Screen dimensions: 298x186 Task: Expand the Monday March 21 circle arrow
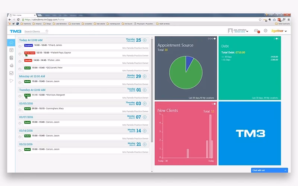[x=145, y=144]
